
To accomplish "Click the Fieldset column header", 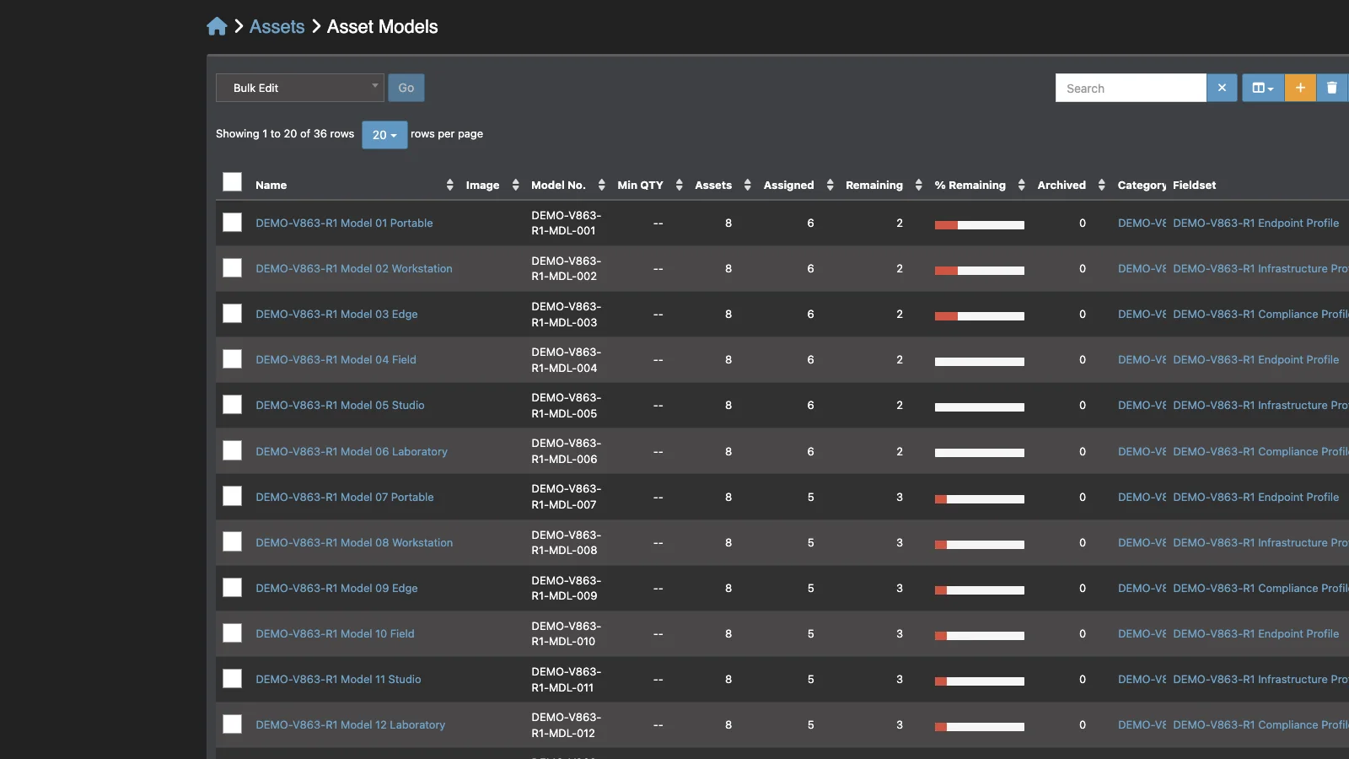I will click(x=1194, y=185).
